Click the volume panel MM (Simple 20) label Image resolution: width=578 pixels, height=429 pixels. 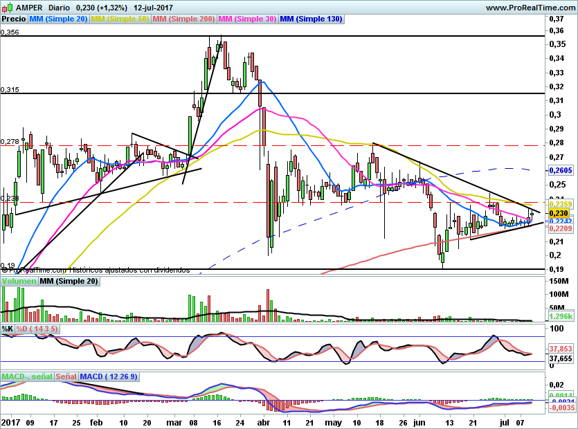click(69, 281)
